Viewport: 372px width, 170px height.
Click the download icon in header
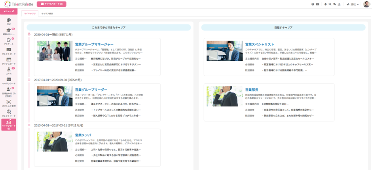pyautogui.click(x=340, y=4)
